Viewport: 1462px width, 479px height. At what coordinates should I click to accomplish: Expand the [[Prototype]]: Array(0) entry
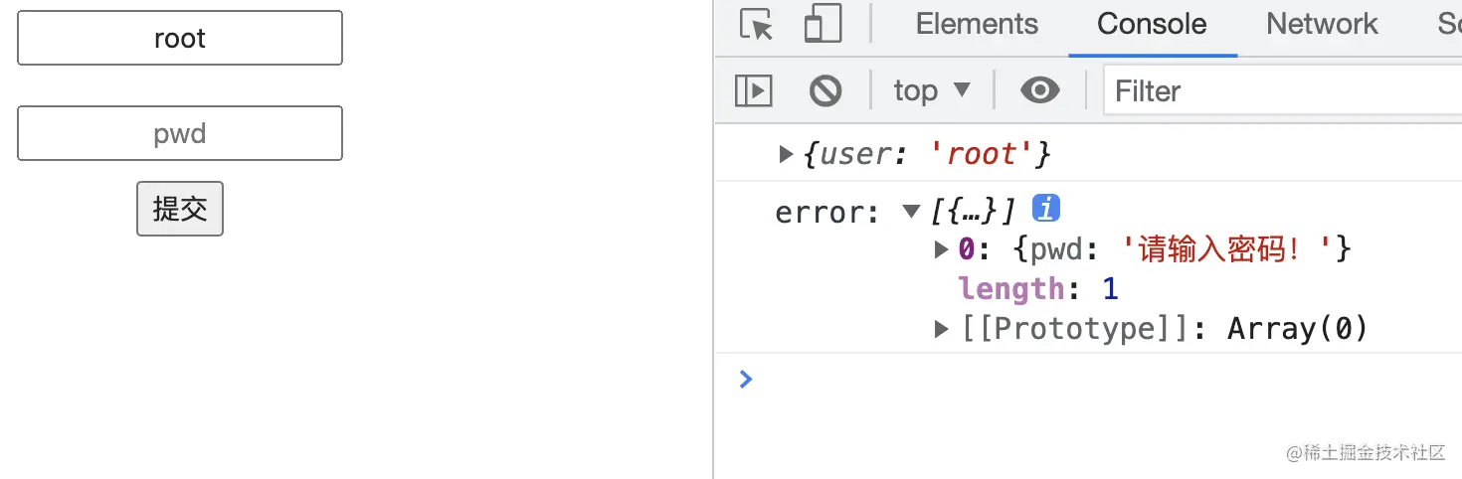[x=942, y=329]
